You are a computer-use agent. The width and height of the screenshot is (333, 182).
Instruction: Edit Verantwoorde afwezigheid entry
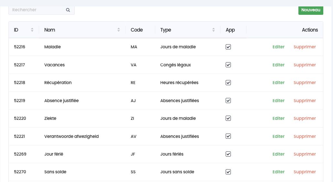tap(278, 136)
